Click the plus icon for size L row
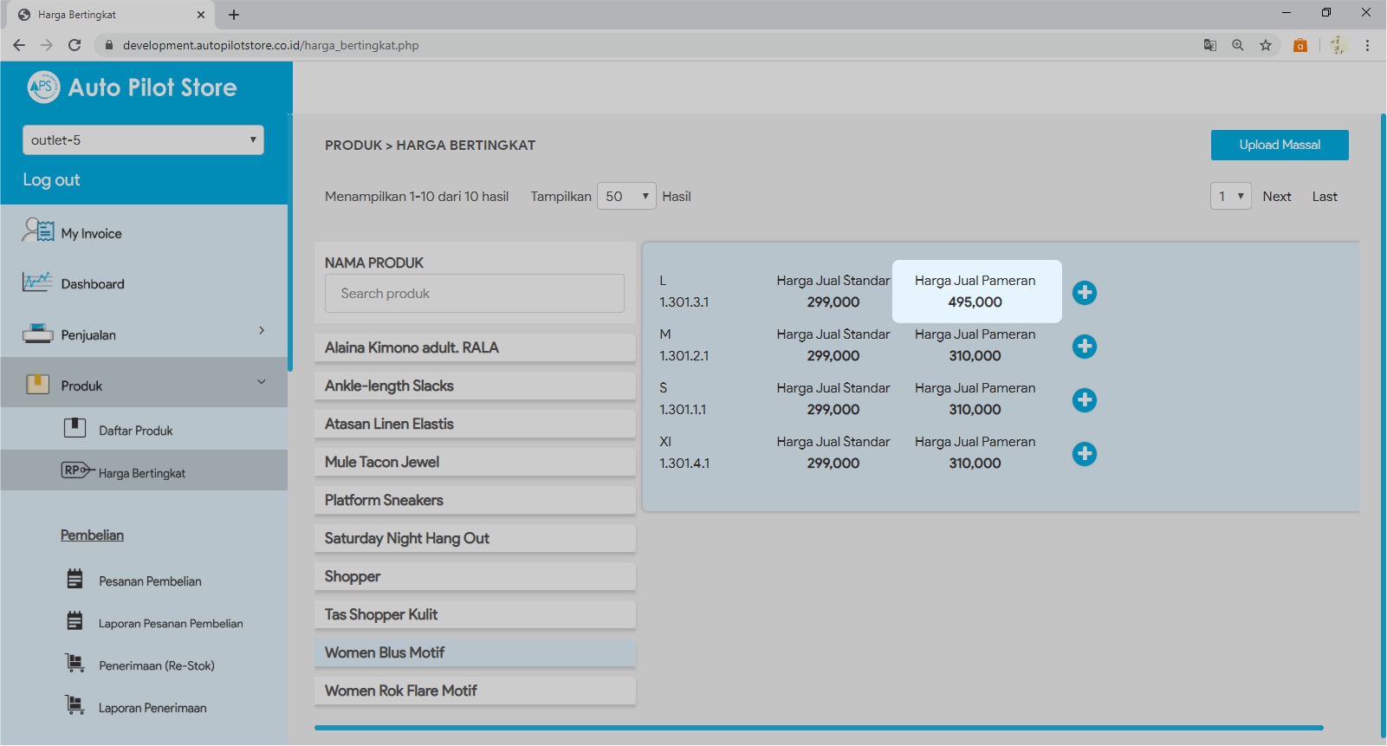The height and width of the screenshot is (746, 1387). [1084, 293]
